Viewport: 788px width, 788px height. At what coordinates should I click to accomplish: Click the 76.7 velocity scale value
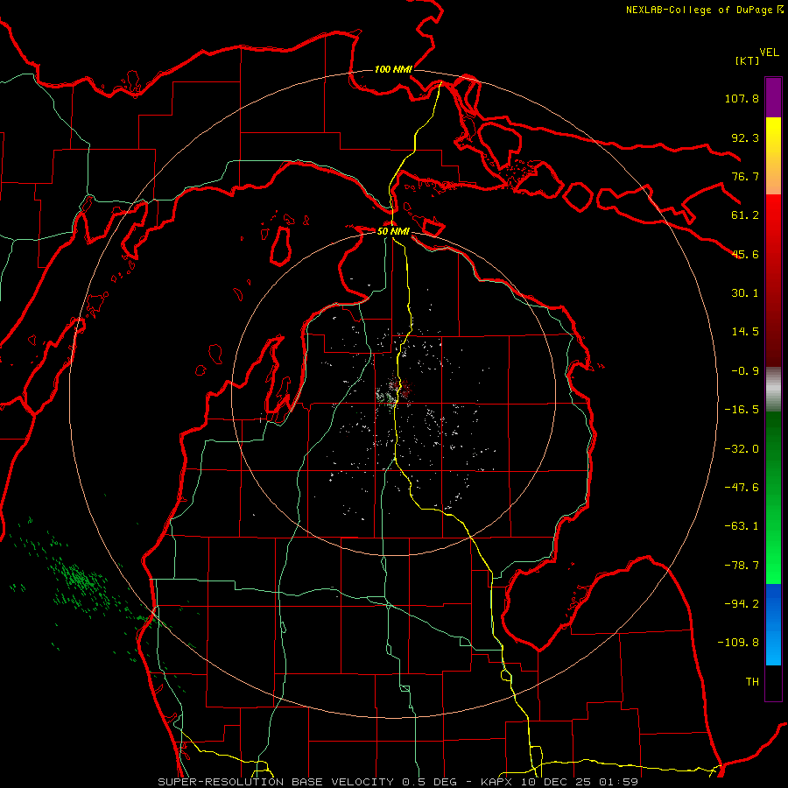(x=745, y=176)
